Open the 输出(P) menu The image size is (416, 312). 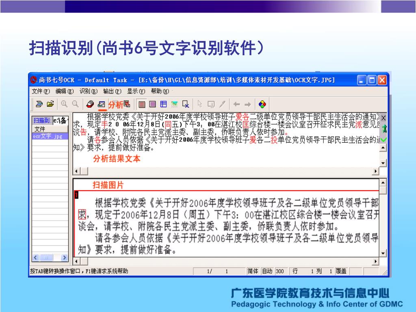click(x=112, y=91)
